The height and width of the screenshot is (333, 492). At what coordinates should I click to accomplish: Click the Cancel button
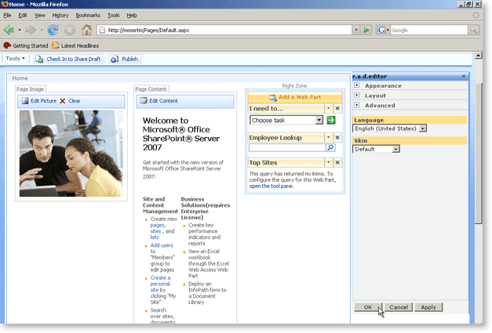[x=399, y=307]
